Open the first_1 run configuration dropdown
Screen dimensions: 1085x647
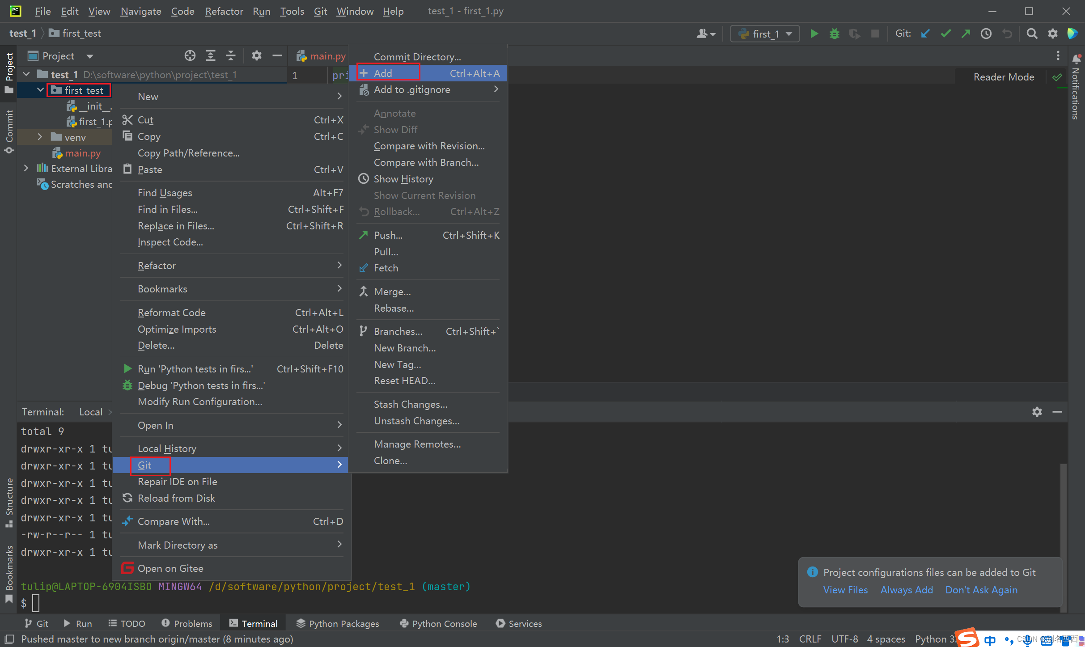[x=765, y=34]
